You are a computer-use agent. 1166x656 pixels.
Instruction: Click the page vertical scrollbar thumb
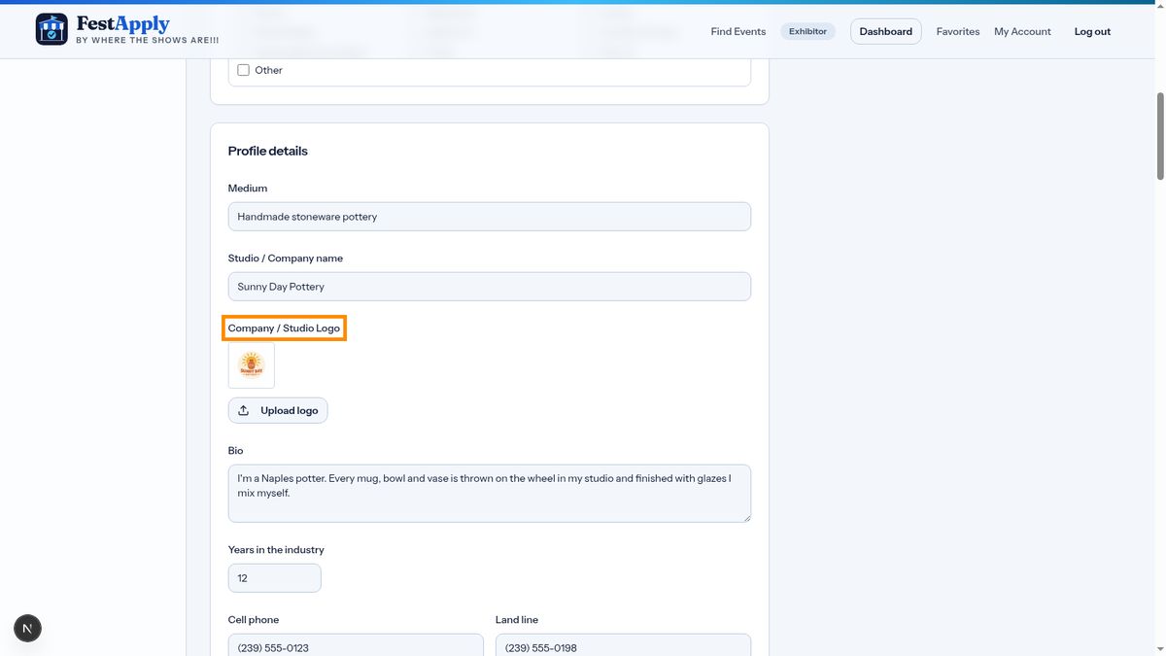pyautogui.click(x=1160, y=136)
